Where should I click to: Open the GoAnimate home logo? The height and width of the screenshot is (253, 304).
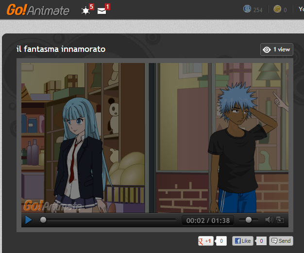(x=38, y=10)
